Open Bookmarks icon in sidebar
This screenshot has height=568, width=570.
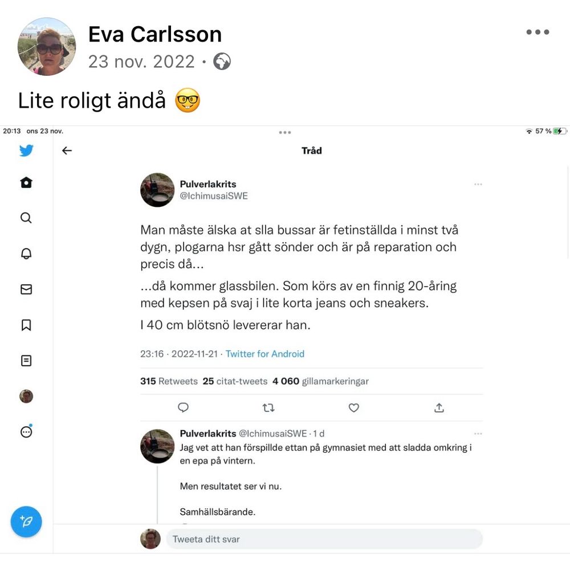pos(26,325)
